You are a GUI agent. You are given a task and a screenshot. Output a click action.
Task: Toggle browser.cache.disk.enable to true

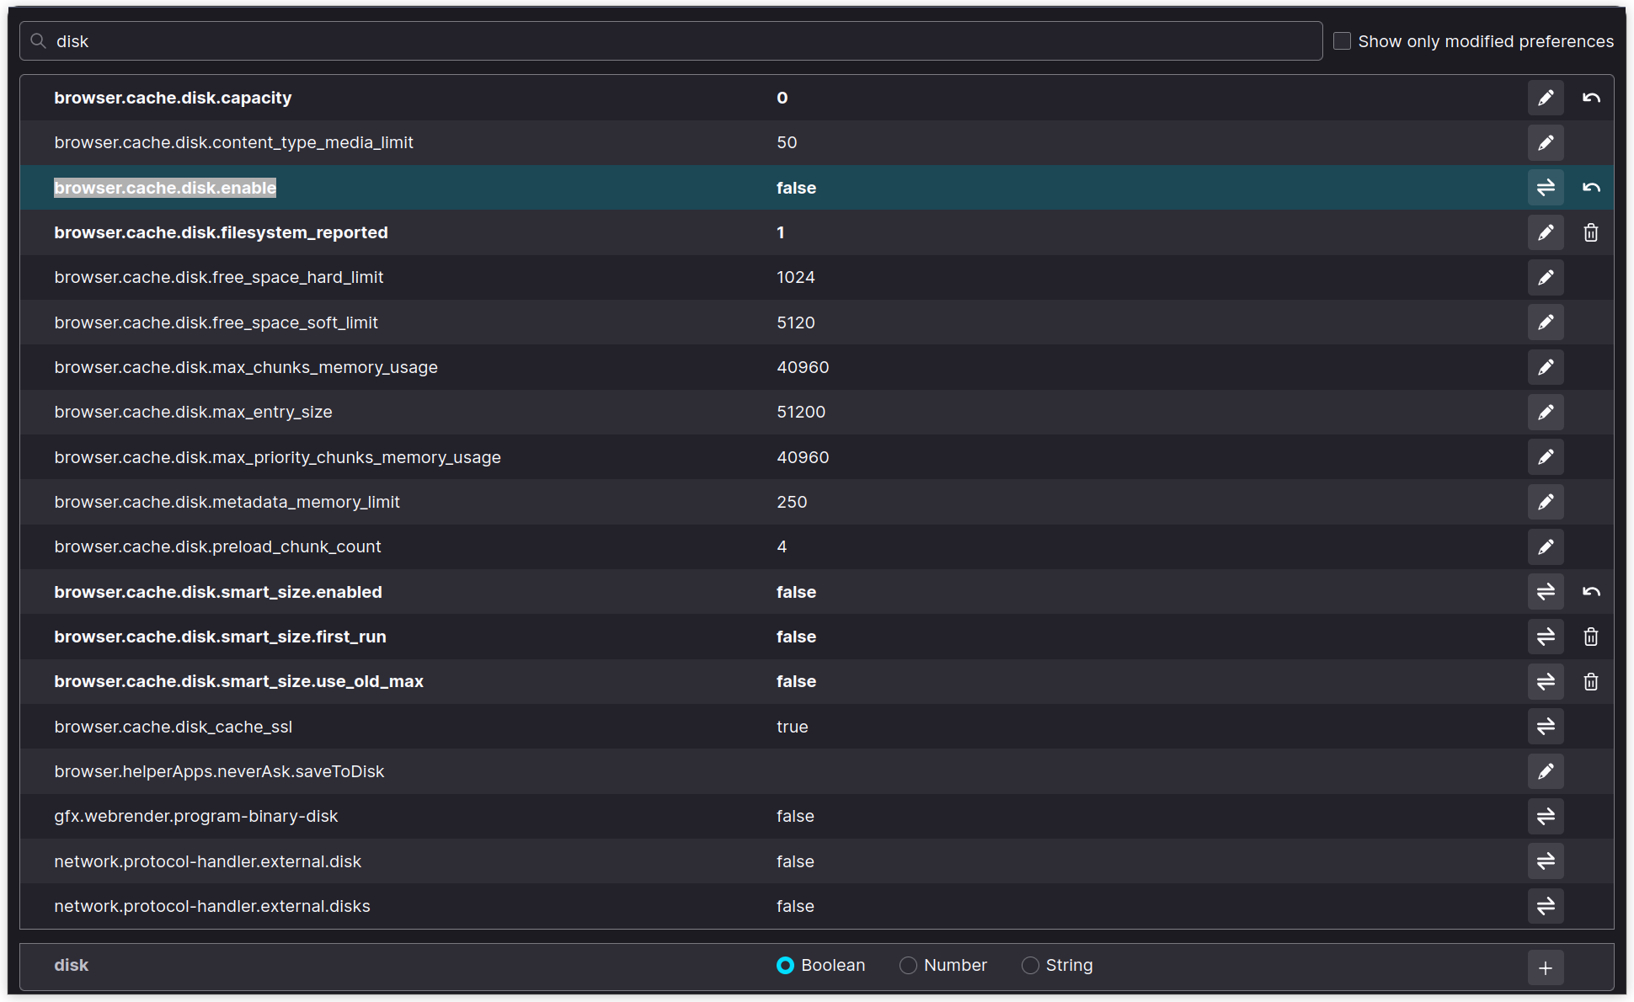click(x=1546, y=187)
